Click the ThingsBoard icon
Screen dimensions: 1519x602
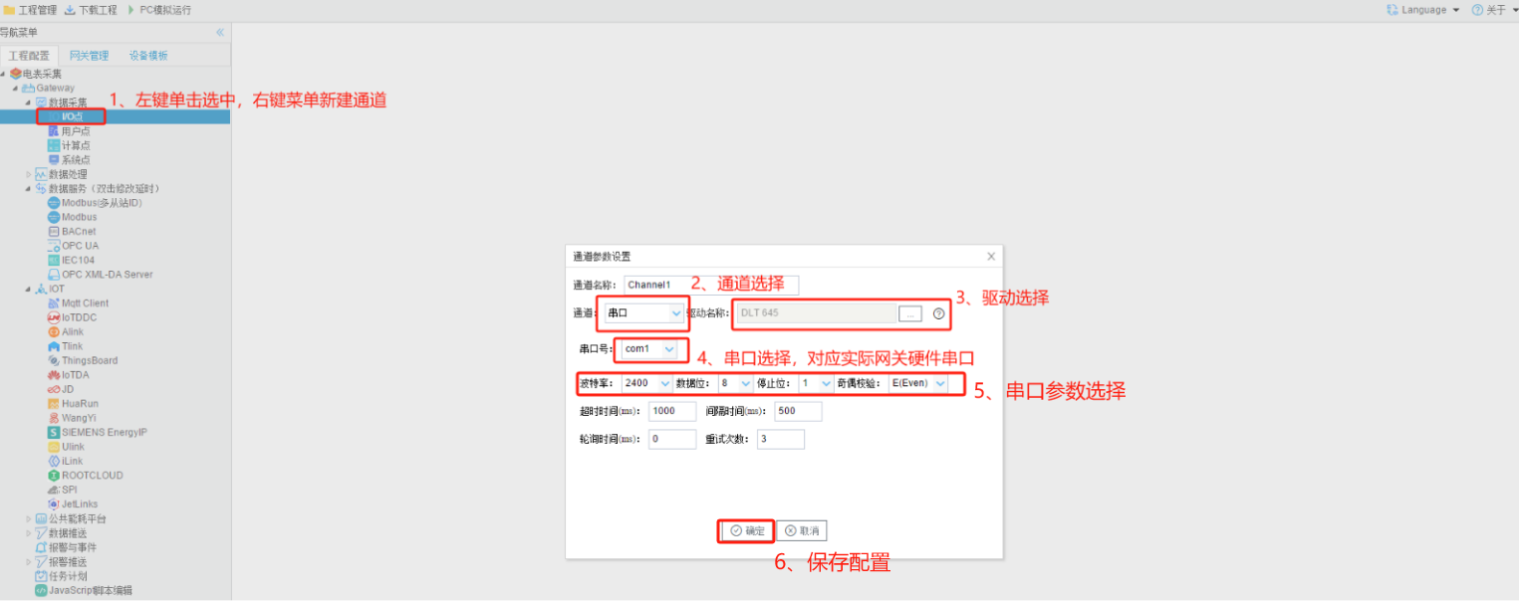54,361
